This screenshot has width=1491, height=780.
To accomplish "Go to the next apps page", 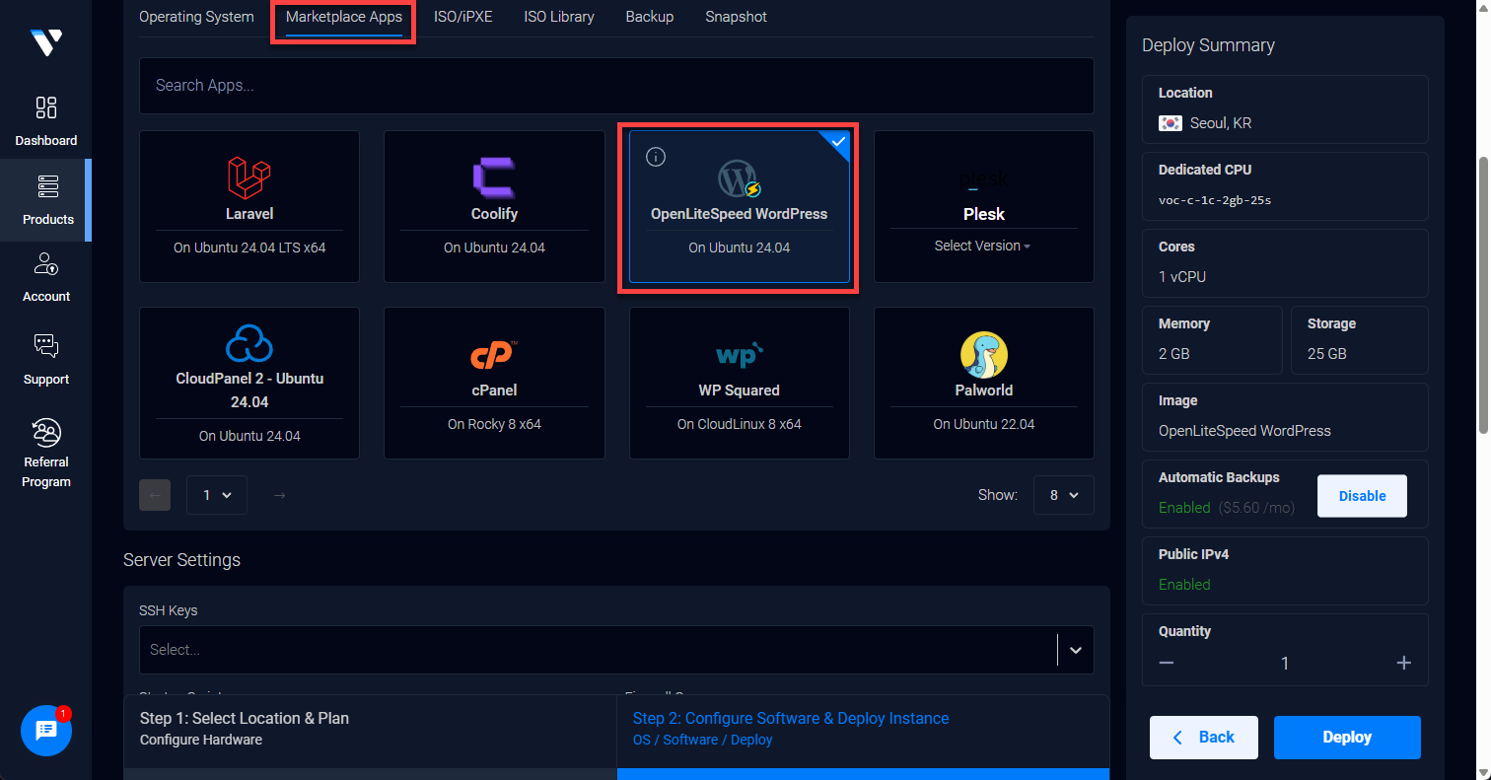I will coord(280,495).
